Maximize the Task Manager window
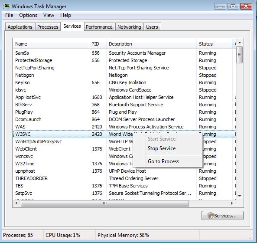The image size is (257, 243). point(233,7)
